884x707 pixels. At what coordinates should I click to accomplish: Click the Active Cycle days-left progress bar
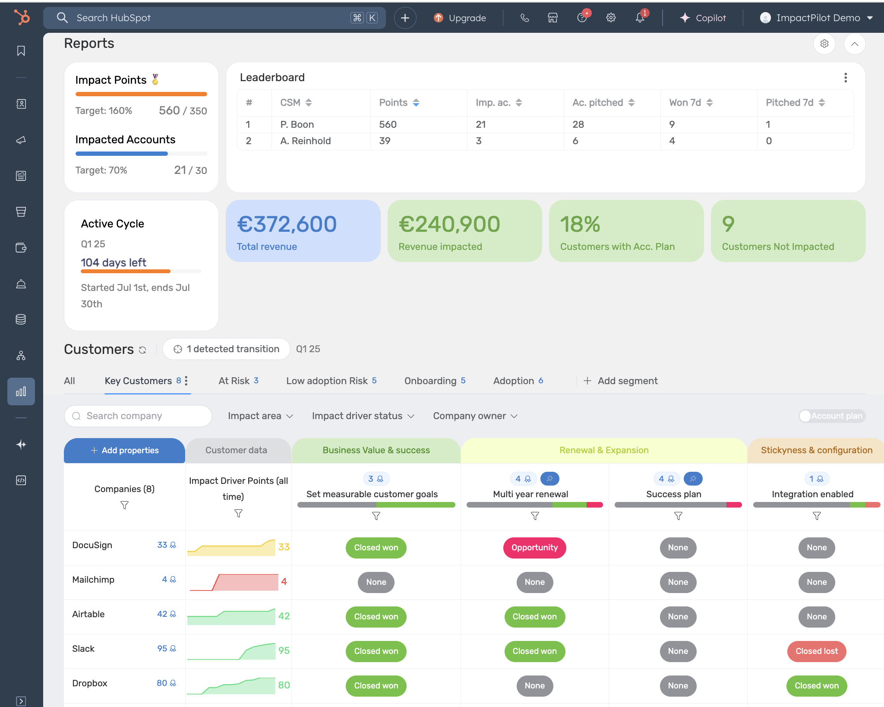tap(141, 271)
